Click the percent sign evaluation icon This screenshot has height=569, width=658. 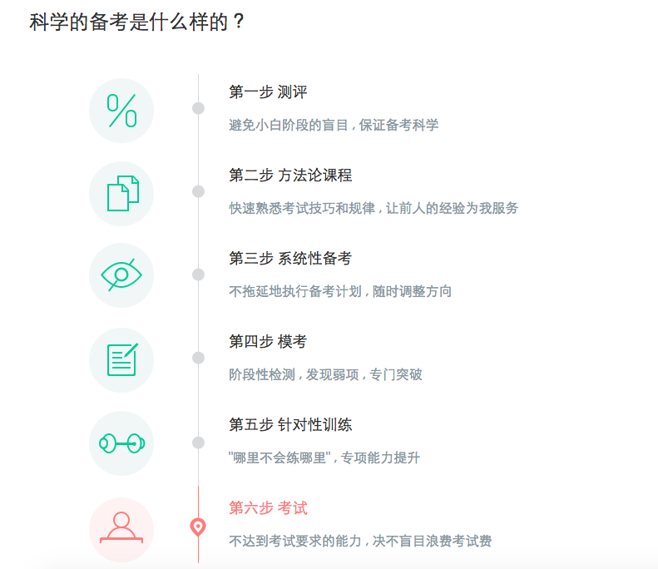point(121,111)
